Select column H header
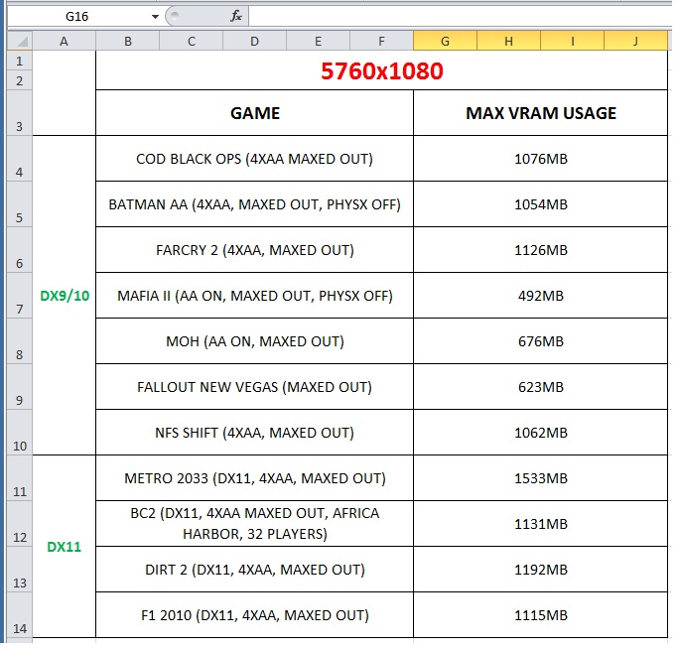The height and width of the screenshot is (648, 679). (x=509, y=41)
